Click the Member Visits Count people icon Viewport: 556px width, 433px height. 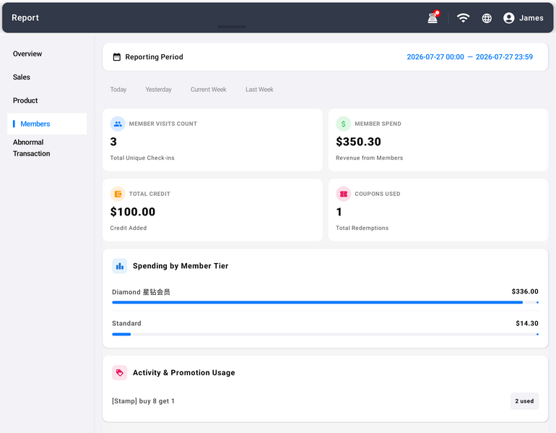coord(118,124)
